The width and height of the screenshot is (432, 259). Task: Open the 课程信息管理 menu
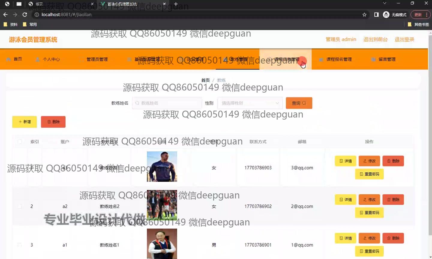285,59
